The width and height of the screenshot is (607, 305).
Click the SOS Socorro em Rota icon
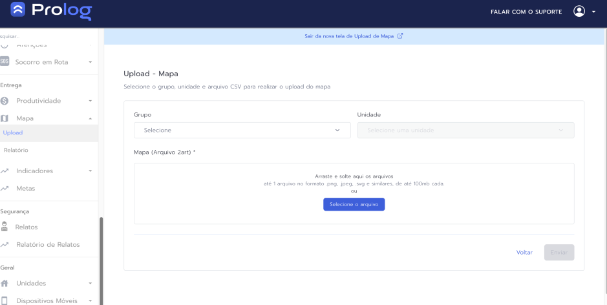pyautogui.click(x=5, y=62)
